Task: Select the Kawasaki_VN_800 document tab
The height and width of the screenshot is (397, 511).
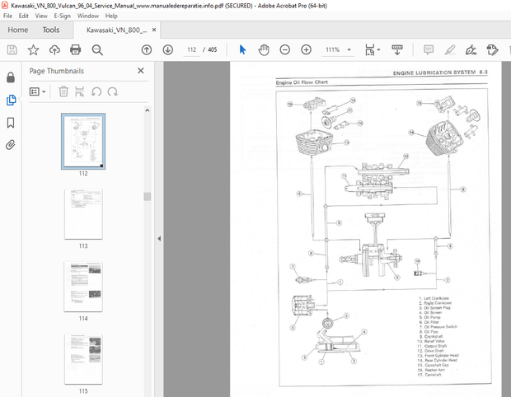Action: point(116,30)
